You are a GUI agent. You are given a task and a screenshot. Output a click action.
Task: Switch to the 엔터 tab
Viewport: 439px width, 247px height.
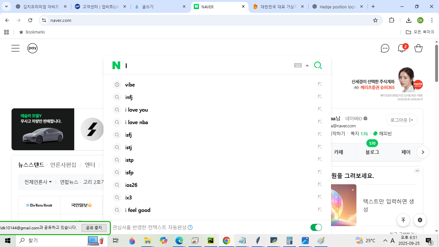(90, 165)
